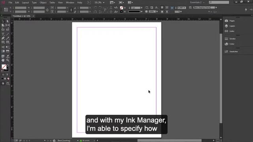Swap fill and stroke arrow
253x142 pixels.
pos(8,65)
